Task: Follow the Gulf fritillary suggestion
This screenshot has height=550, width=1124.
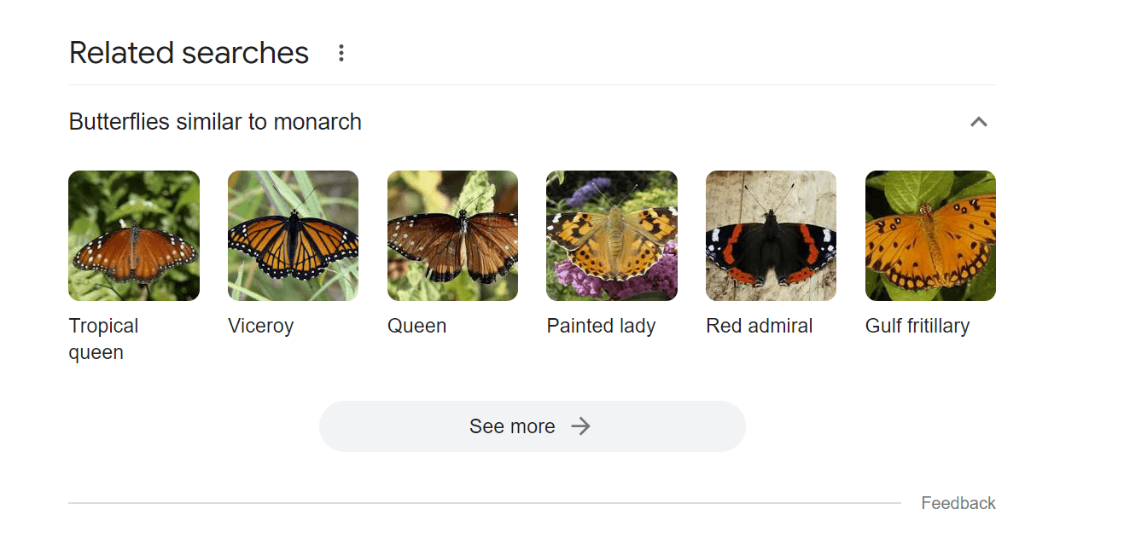Action: 917,325
